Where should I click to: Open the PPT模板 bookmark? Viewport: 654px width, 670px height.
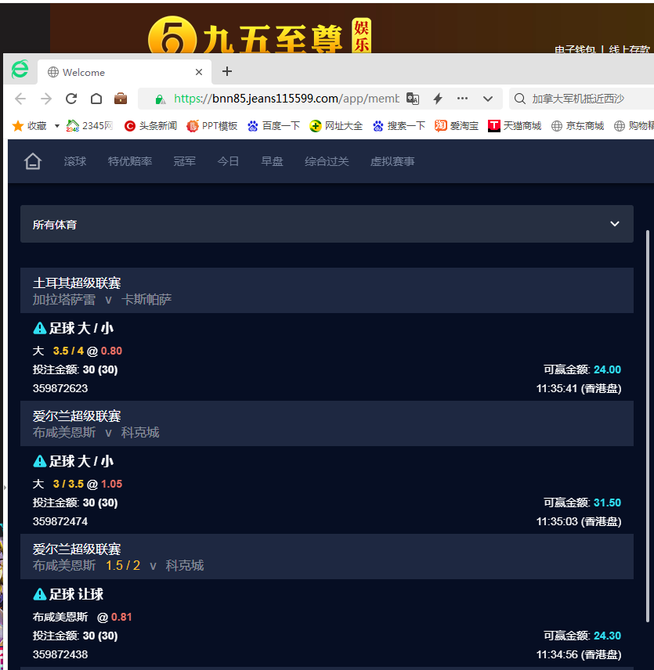pos(212,125)
